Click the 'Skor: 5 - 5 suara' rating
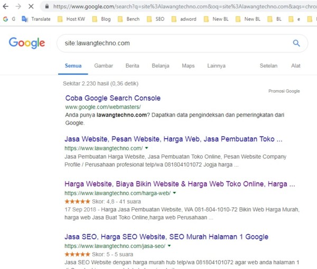 (x=113, y=254)
